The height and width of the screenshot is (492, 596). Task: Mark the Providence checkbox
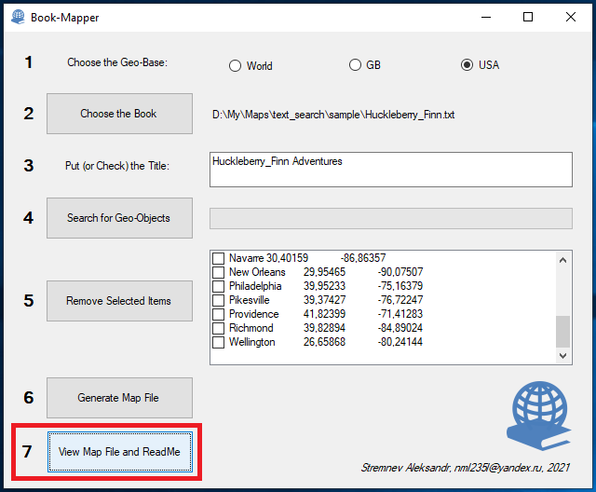coord(218,314)
